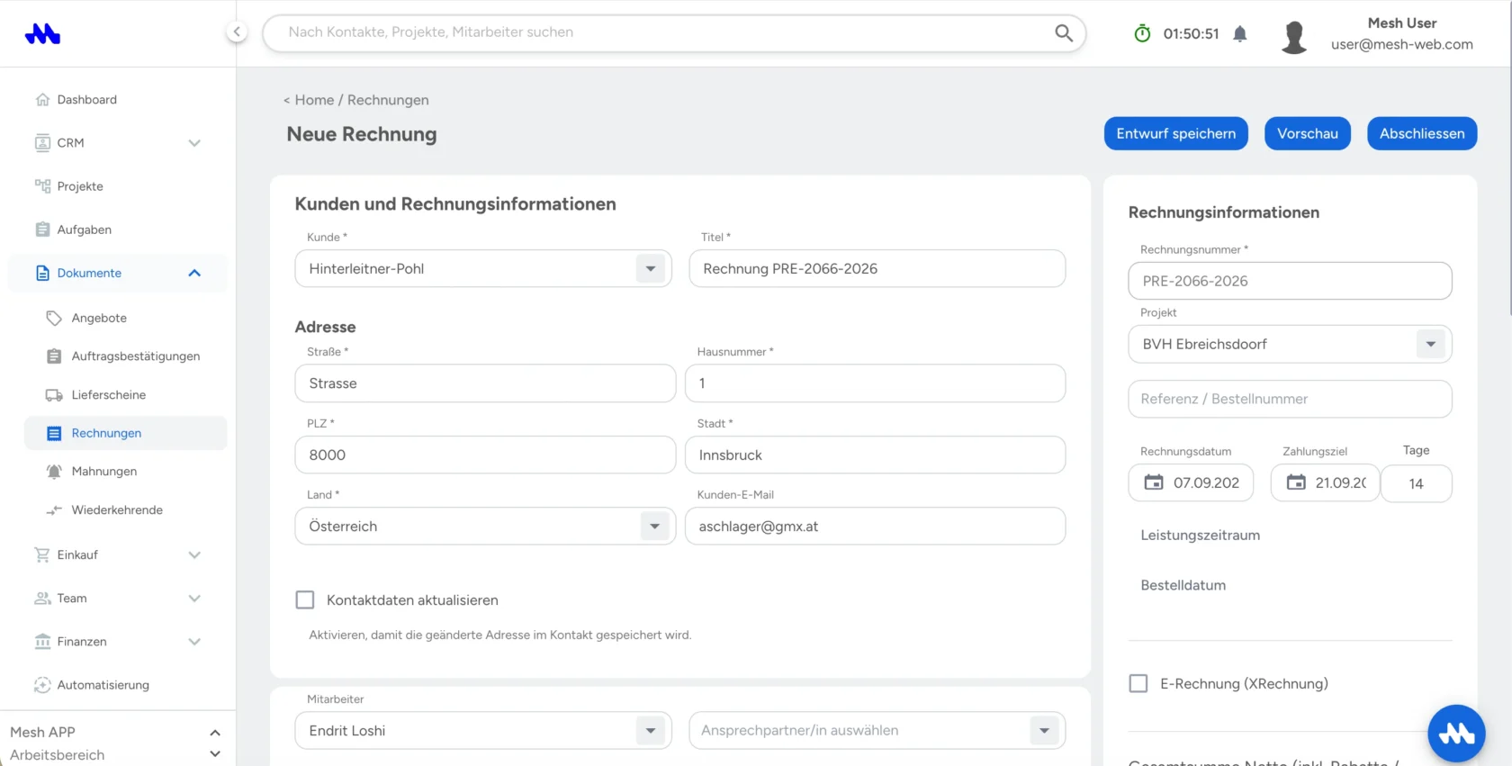Open Mahnungen in the sidebar
The image size is (1512, 766).
104,472
